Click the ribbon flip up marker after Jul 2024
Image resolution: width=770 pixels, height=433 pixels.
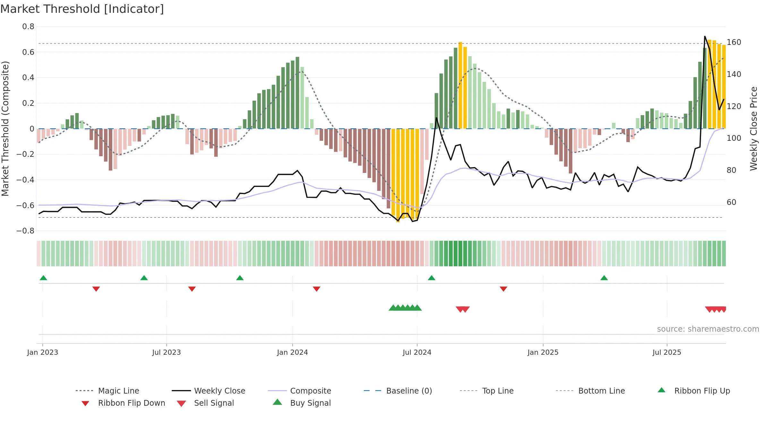(x=432, y=278)
